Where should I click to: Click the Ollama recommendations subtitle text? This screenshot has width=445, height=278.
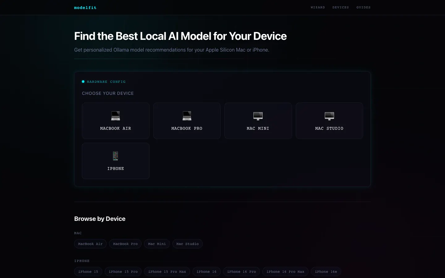click(172, 50)
